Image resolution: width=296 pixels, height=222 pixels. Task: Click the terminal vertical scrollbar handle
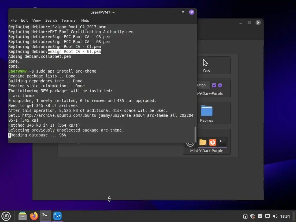point(195,134)
